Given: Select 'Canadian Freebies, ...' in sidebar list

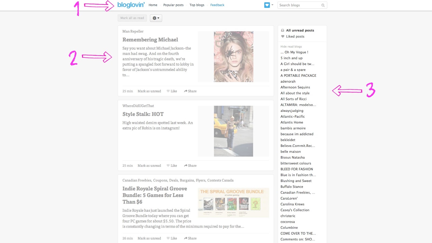Looking at the screenshot, I should pyautogui.click(x=298, y=193).
